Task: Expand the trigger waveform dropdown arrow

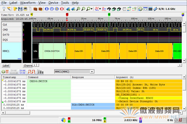Action: [100, 9]
